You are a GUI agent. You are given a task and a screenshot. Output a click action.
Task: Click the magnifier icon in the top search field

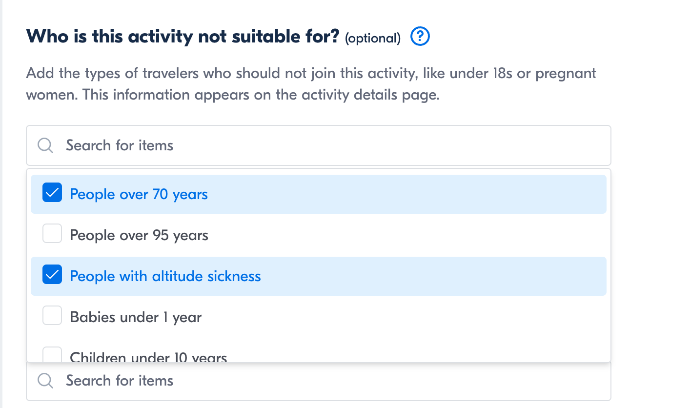(45, 145)
